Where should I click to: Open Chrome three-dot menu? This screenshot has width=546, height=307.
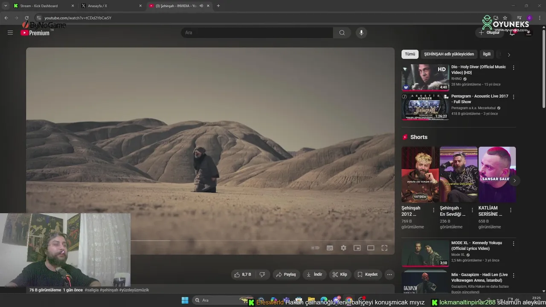pyautogui.click(x=540, y=18)
